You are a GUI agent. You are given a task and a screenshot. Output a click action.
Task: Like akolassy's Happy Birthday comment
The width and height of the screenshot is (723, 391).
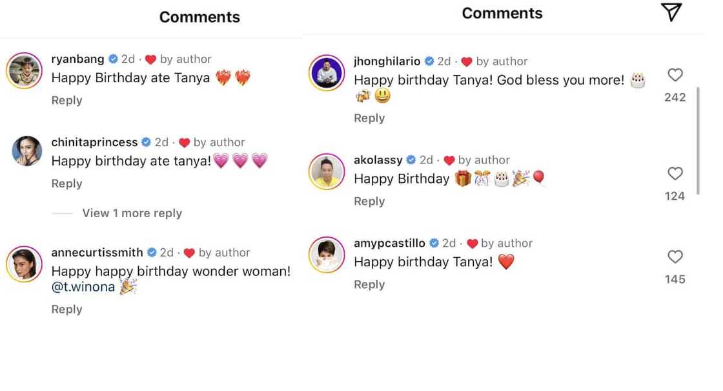pos(675,174)
